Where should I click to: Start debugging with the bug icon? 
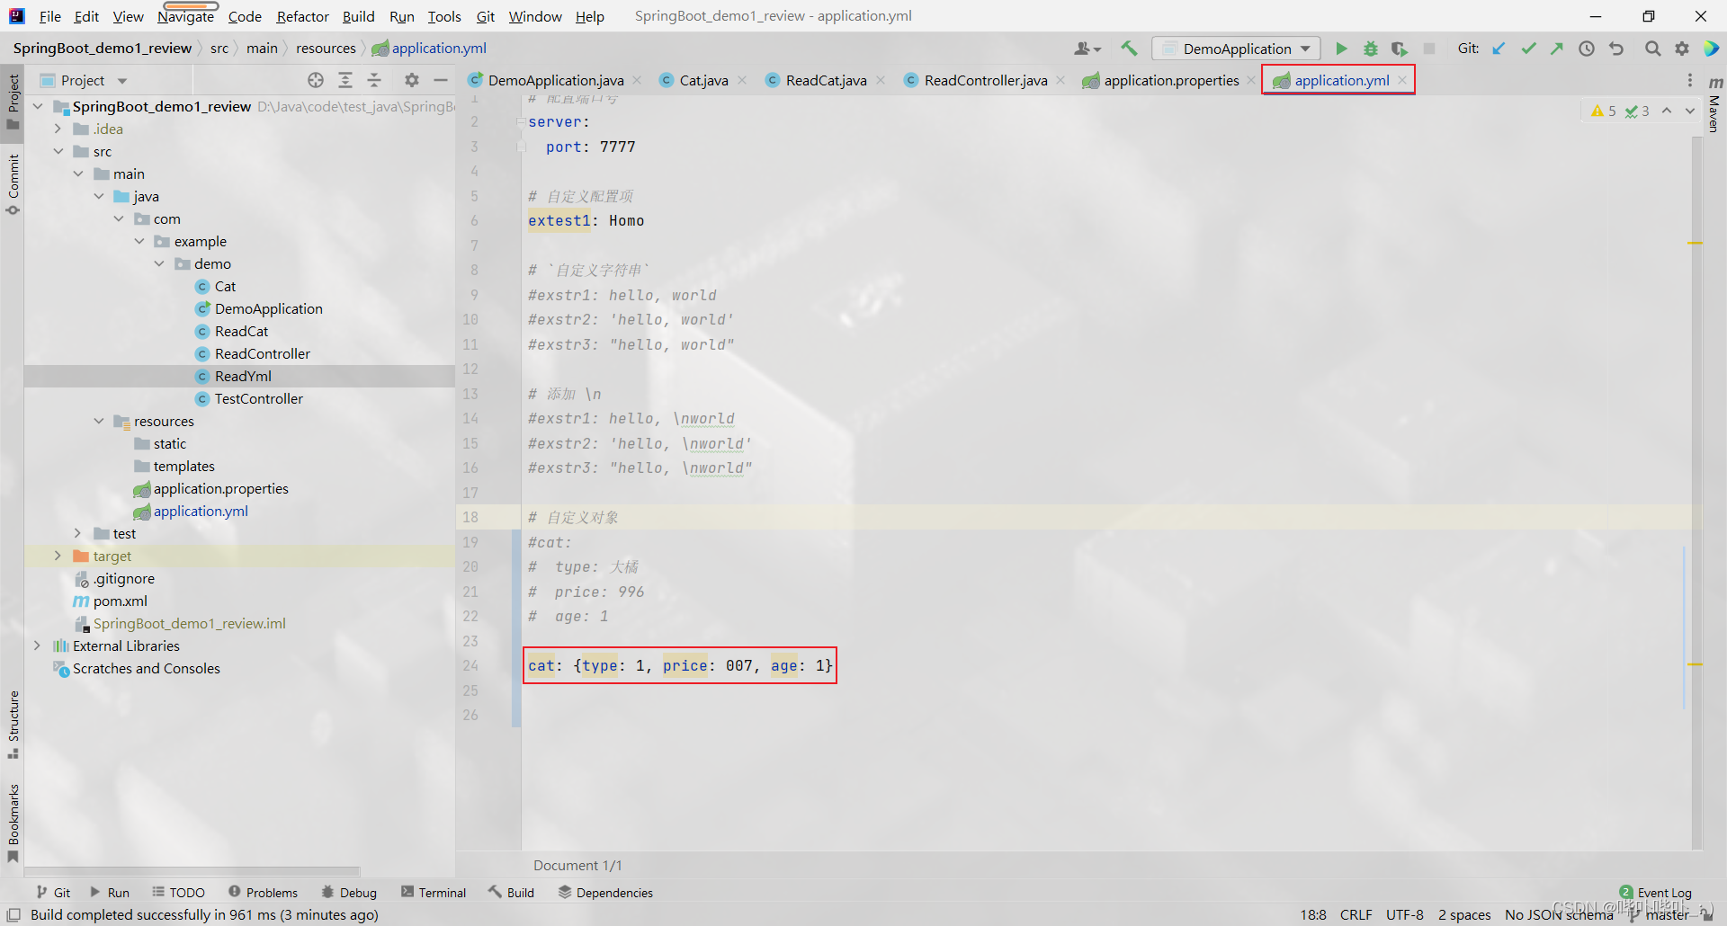(1370, 49)
